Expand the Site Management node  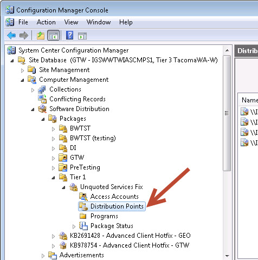tap(22, 70)
